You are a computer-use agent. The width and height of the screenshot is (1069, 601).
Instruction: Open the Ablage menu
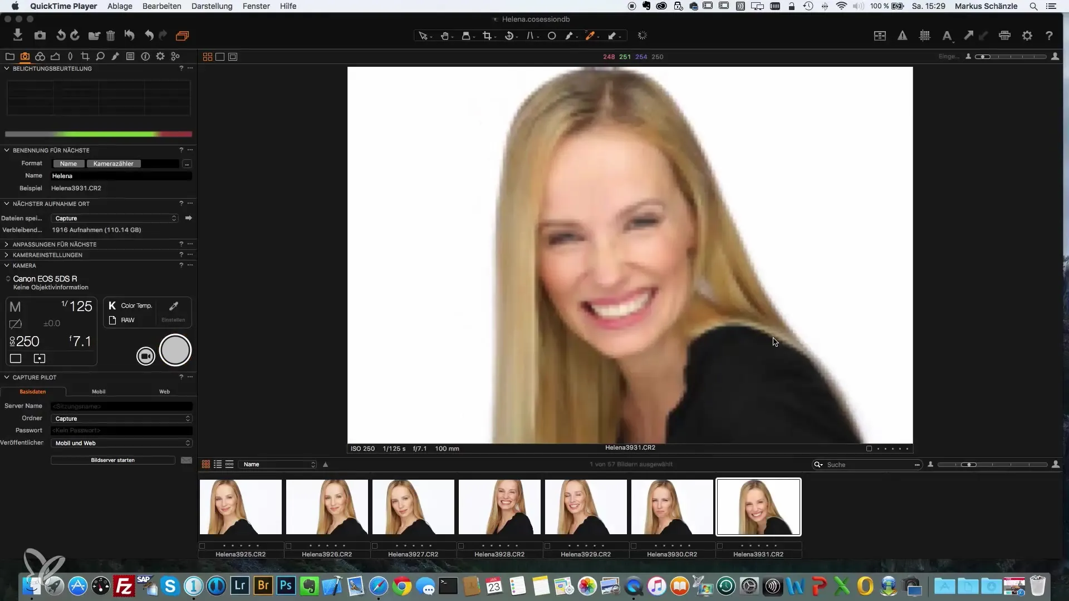(120, 6)
